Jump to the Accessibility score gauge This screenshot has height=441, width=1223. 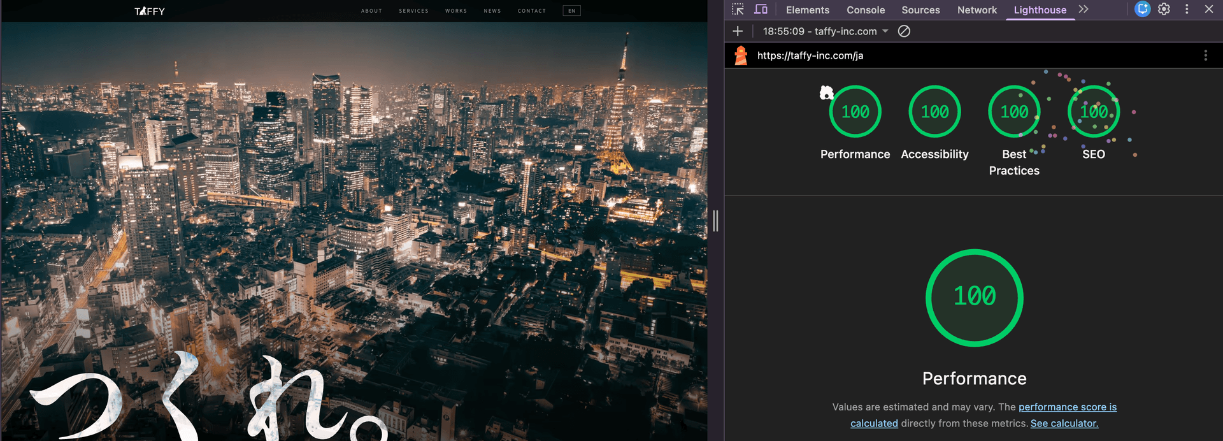934,112
